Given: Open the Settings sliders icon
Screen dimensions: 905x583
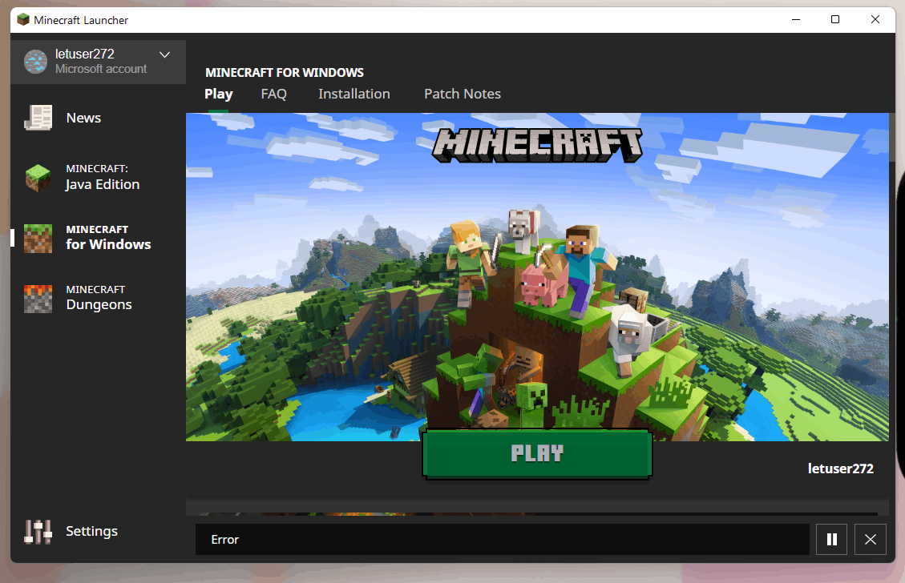Looking at the screenshot, I should click(x=38, y=532).
